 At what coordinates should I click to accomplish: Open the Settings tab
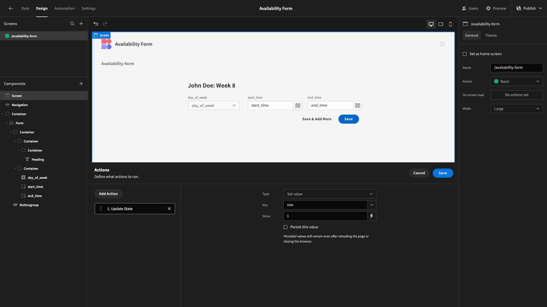[x=89, y=9]
